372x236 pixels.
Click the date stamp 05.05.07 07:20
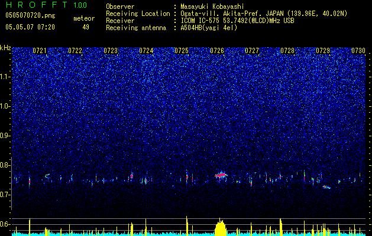tap(30, 27)
